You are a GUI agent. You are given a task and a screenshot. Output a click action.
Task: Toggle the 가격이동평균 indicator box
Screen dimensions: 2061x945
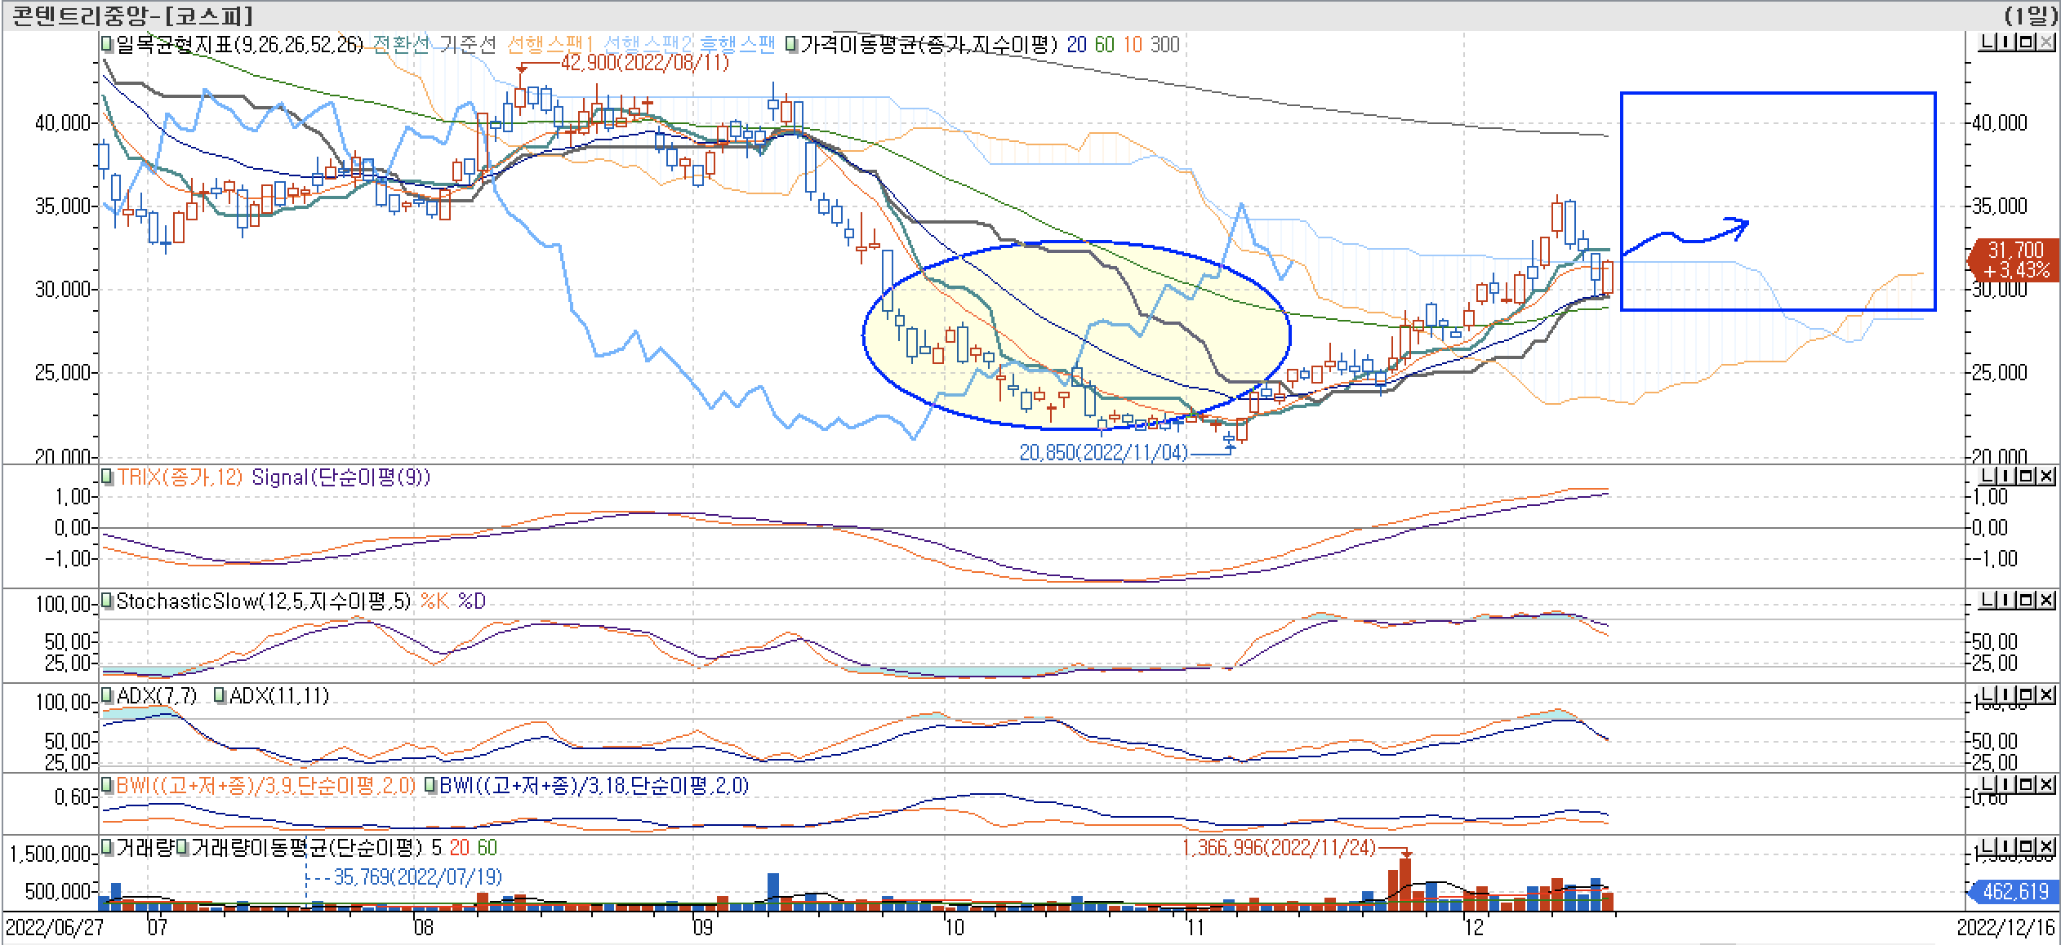(x=791, y=44)
